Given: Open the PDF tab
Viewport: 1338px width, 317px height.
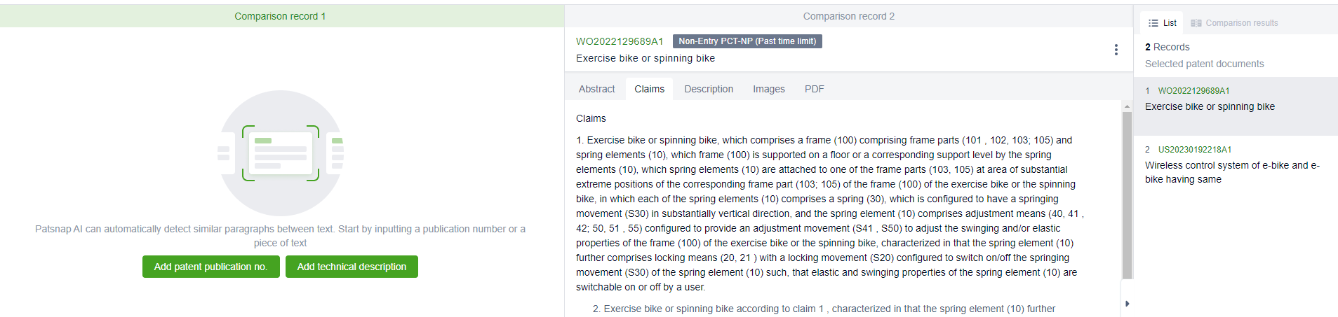Looking at the screenshot, I should [814, 89].
